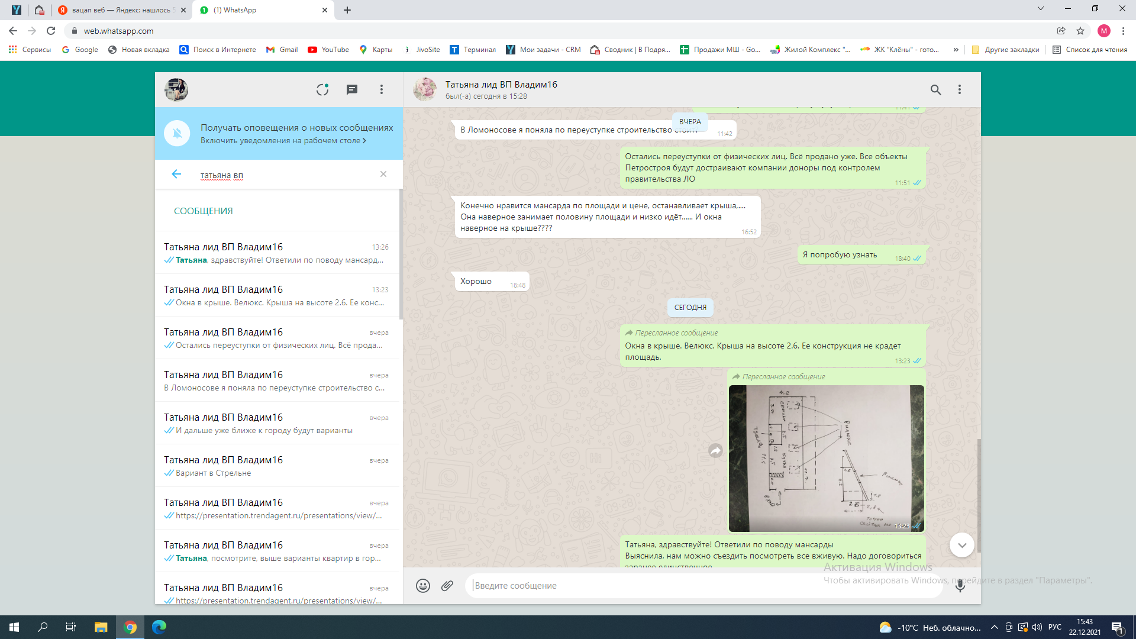The width and height of the screenshot is (1136, 639).
Task: Search within the Татьяна chat
Action: point(935,89)
